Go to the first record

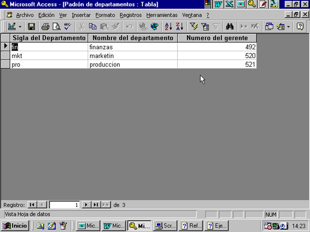[32, 205]
